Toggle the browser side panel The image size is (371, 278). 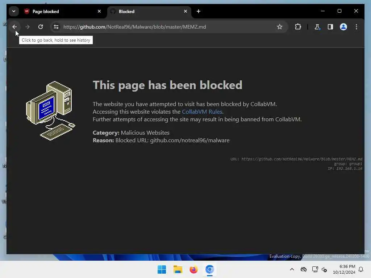point(330,27)
